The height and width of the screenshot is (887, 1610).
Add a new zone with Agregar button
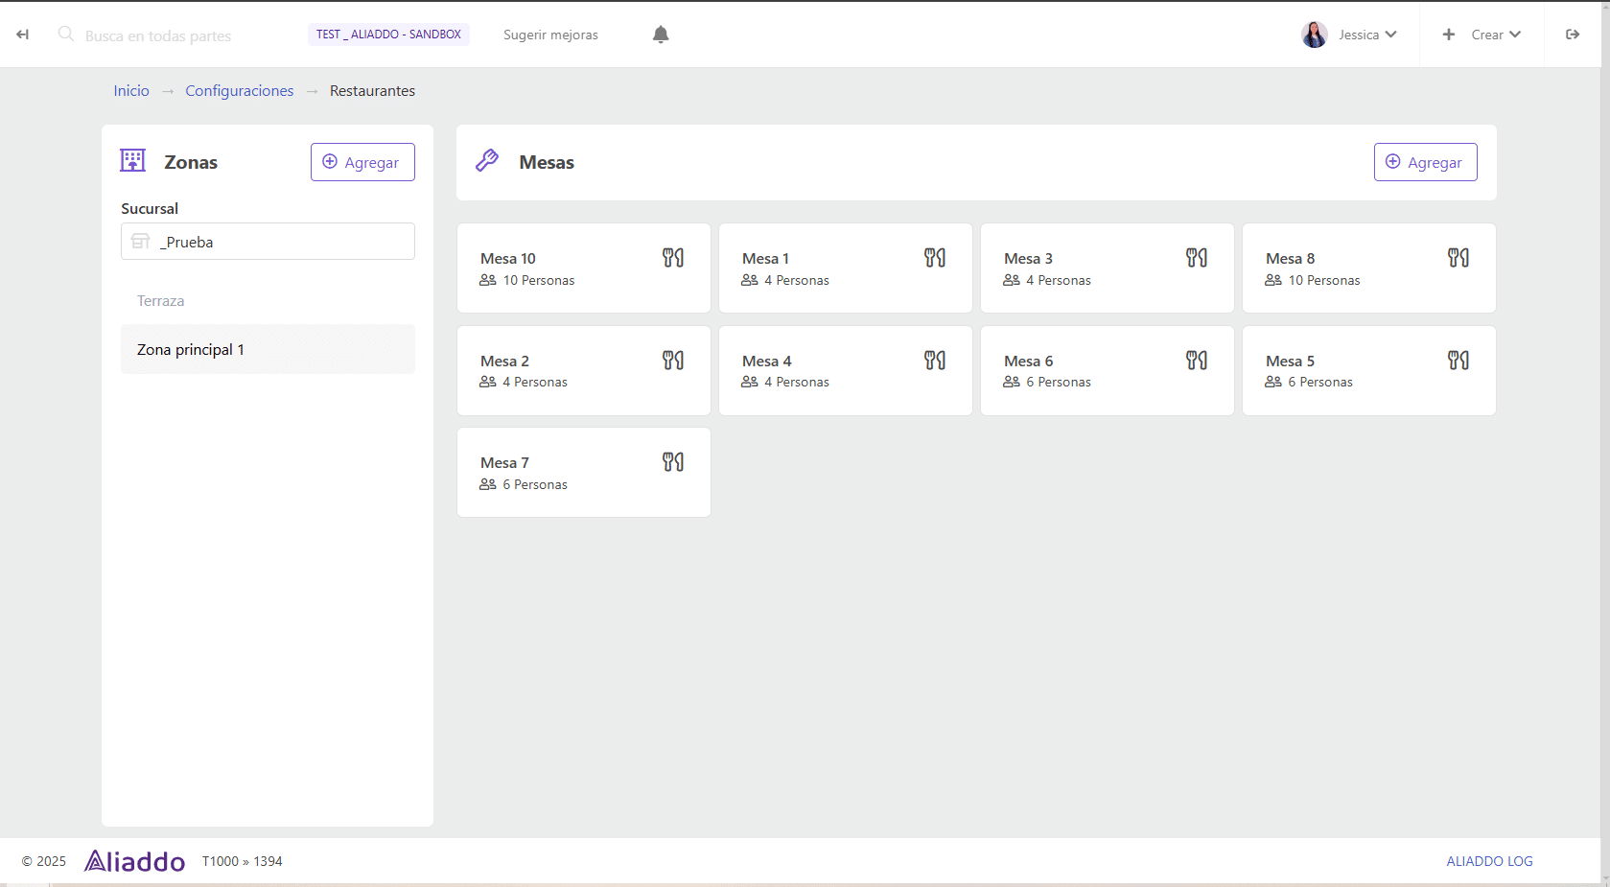click(362, 162)
